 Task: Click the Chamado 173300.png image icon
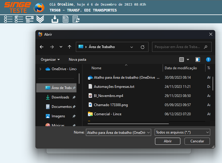[90, 105]
